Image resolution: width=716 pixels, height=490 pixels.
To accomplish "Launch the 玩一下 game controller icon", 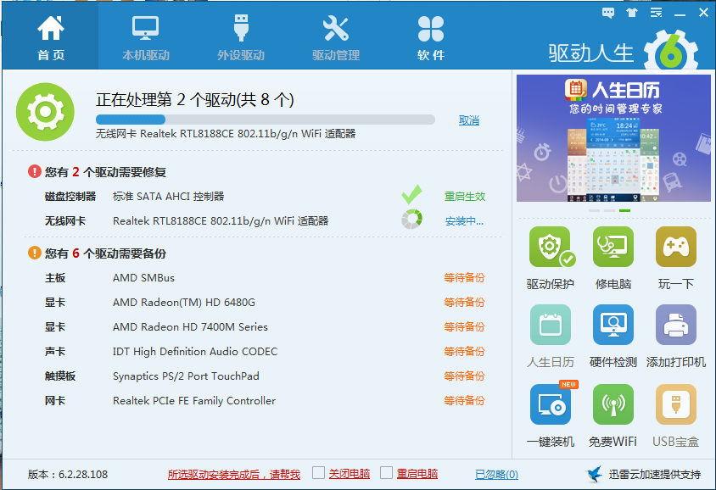I will [x=676, y=247].
